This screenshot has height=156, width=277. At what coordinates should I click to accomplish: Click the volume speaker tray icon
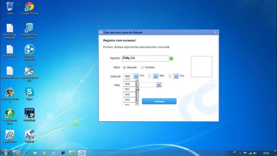(x=255, y=153)
